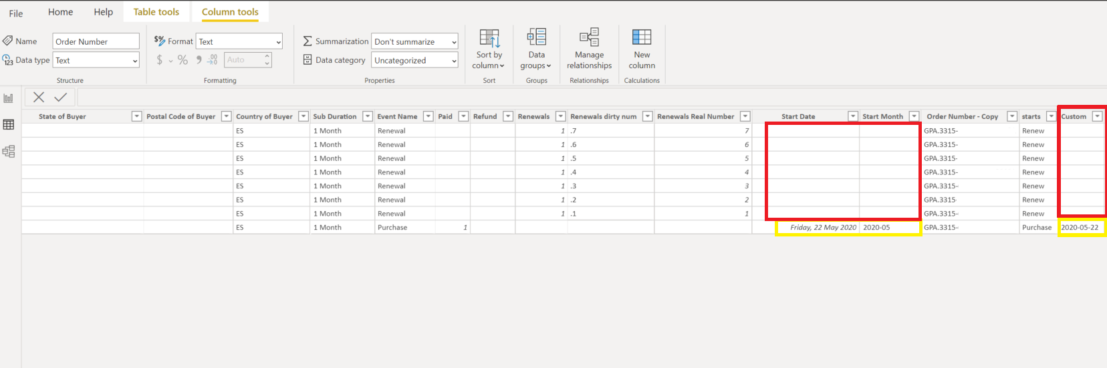
Task: Select the Custom column header
Action: tap(1074, 116)
